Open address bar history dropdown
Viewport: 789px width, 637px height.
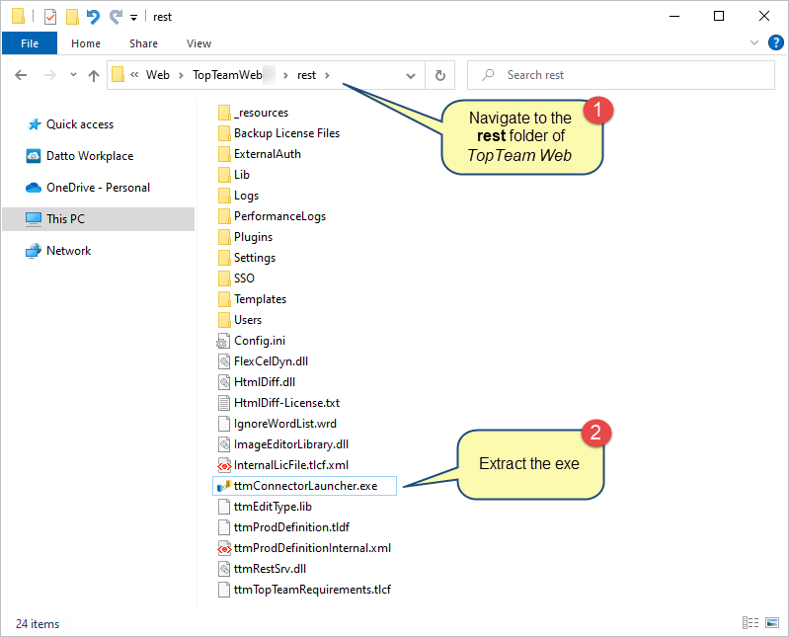pyautogui.click(x=411, y=75)
